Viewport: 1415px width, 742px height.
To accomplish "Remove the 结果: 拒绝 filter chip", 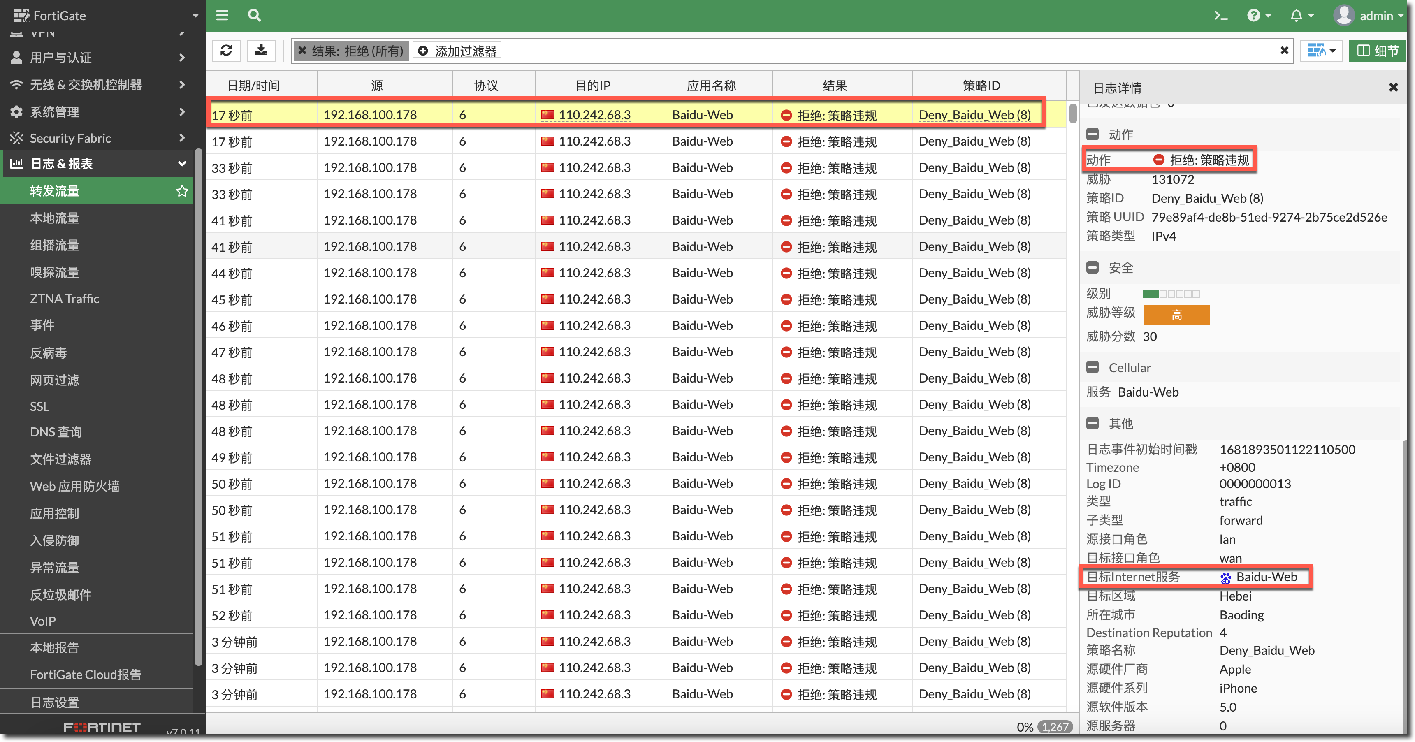I will (302, 51).
